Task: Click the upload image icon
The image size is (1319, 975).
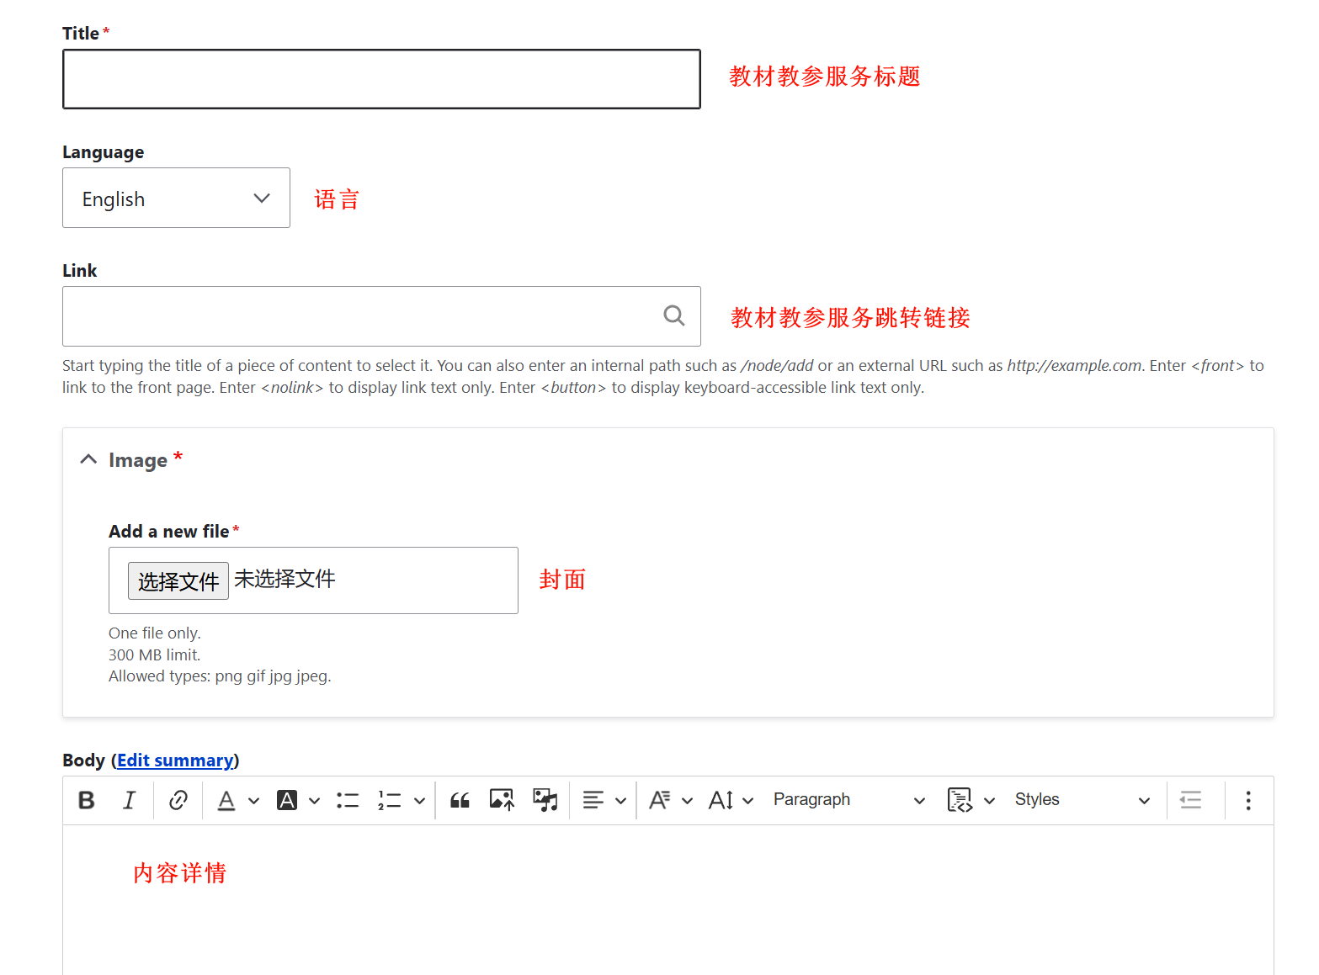Action: 502,800
